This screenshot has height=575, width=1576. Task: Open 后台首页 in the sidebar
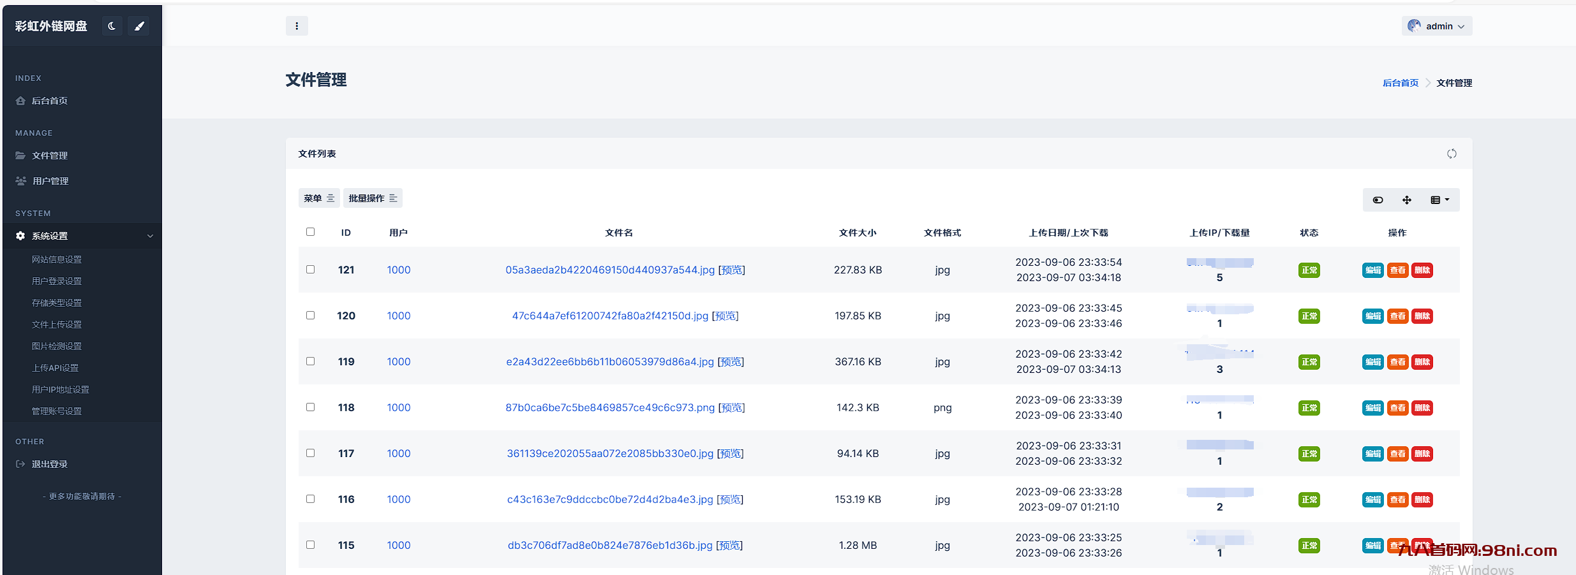click(49, 101)
